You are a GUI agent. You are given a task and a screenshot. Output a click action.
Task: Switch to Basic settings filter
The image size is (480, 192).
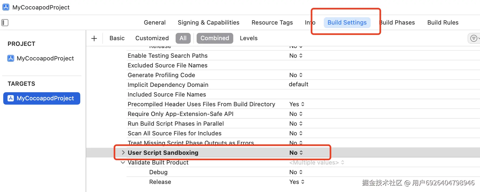click(117, 38)
